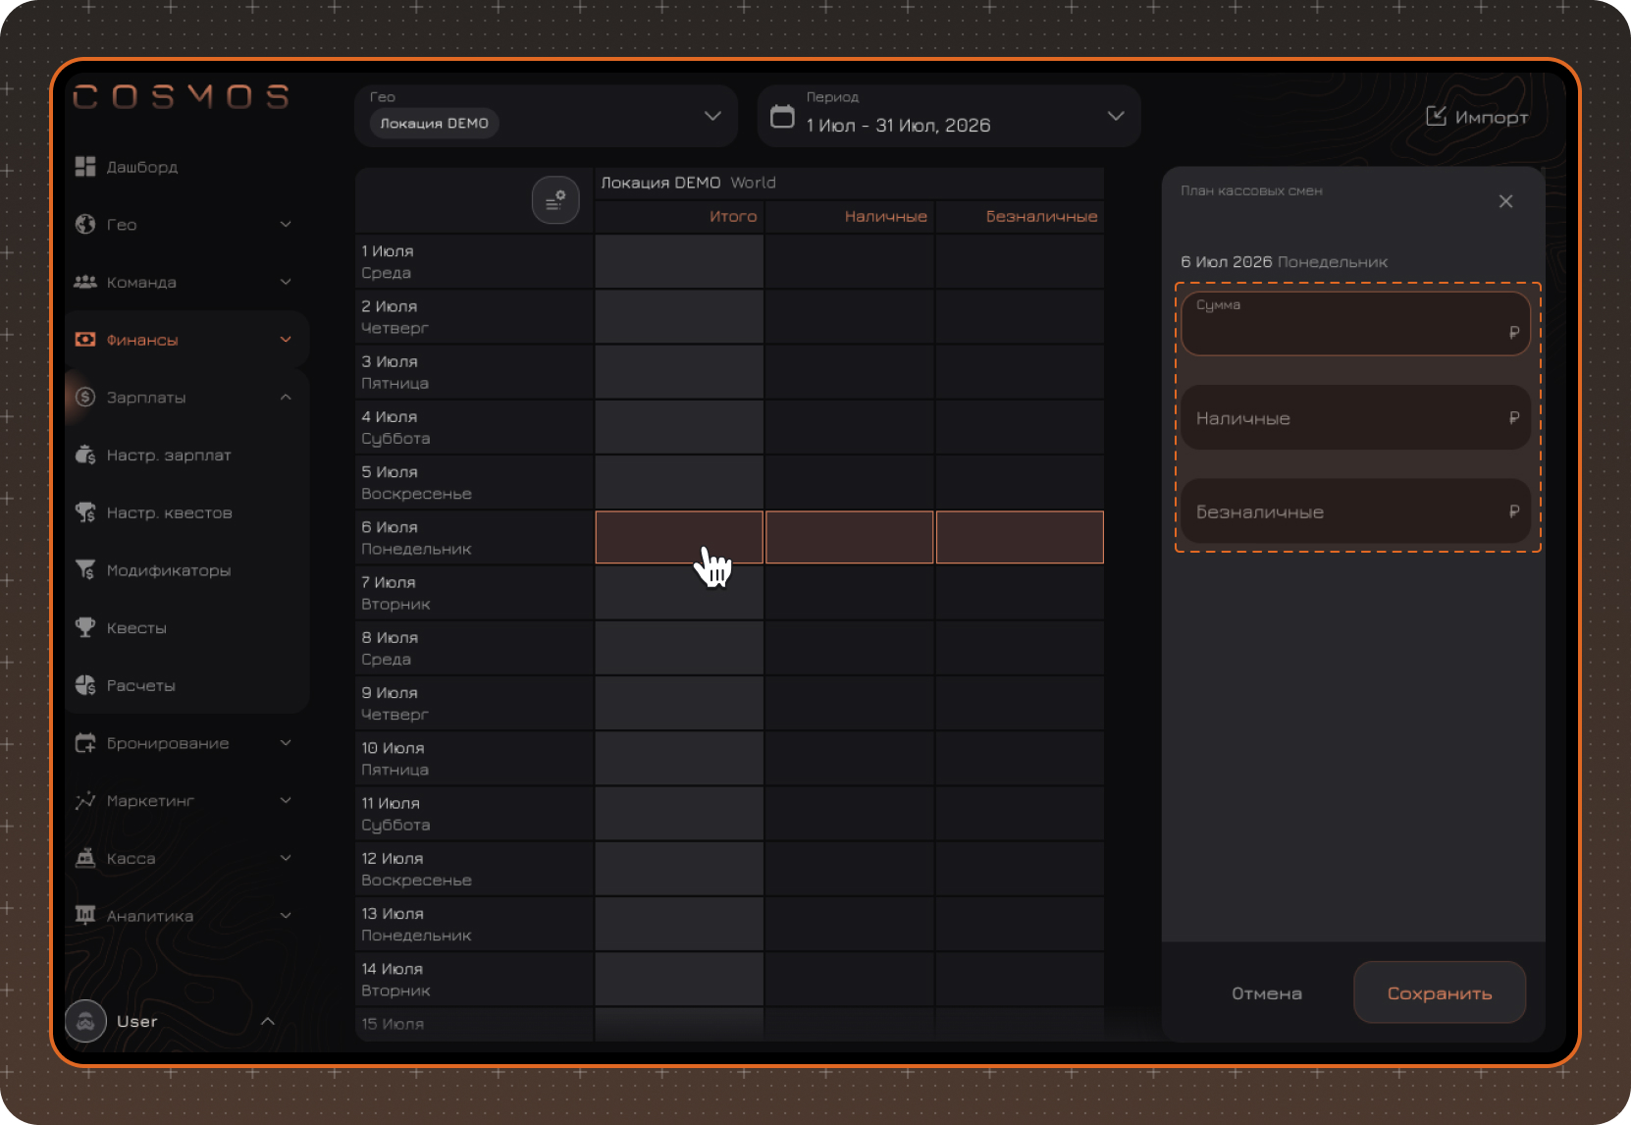
Task: Expand the Аналитика chevron
Action: pyautogui.click(x=286, y=916)
